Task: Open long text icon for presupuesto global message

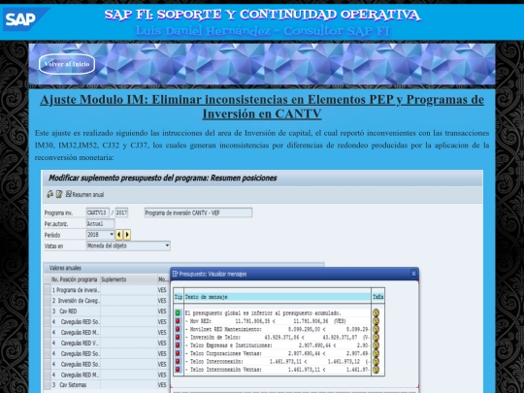Action: pyautogui.click(x=376, y=313)
